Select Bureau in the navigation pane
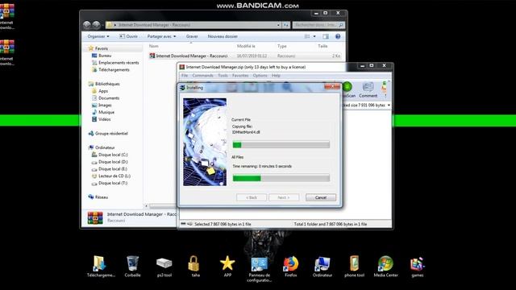The width and height of the screenshot is (516, 290). [x=105, y=56]
